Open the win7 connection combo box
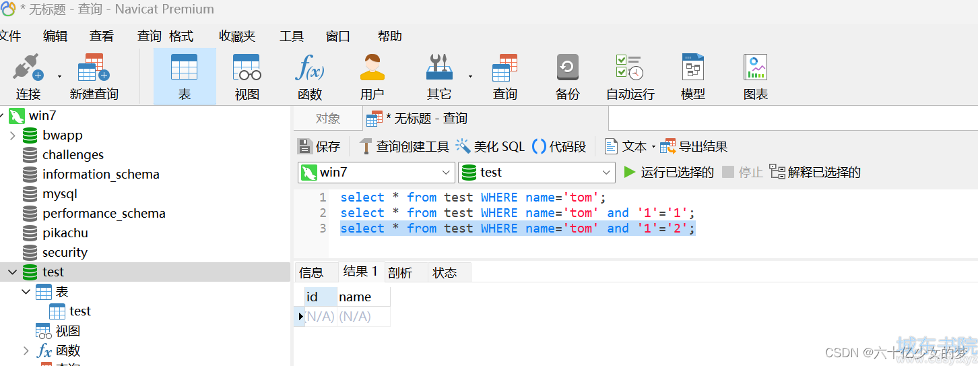The width and height of the screenshot is (978, 366). click(x=376, y=173)
